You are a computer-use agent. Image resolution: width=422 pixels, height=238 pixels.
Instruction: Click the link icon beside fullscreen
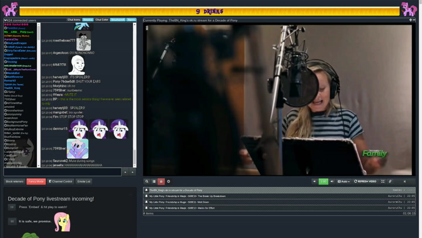click(x=390, y=182)
